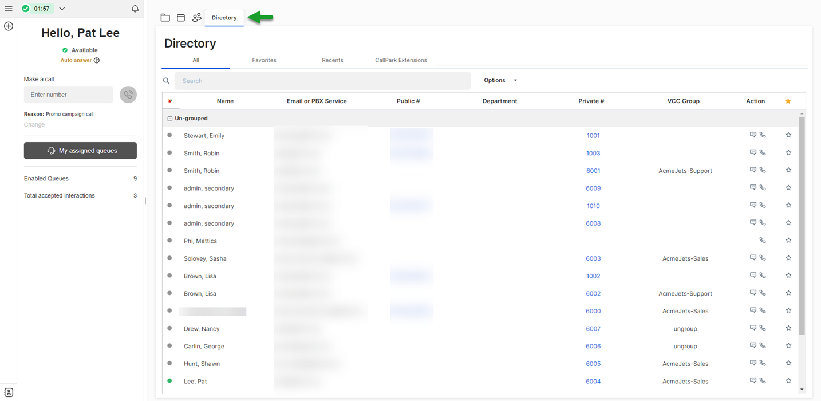Click private number 6007 link
Viewport: 821px width, 401px height.
coord(593,329)
